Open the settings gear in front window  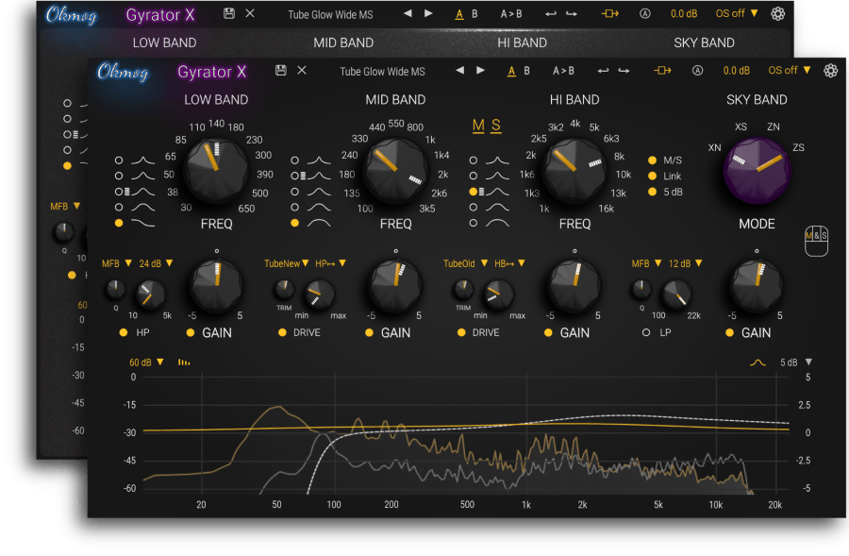pyautogui.click(x=830, y=71)
